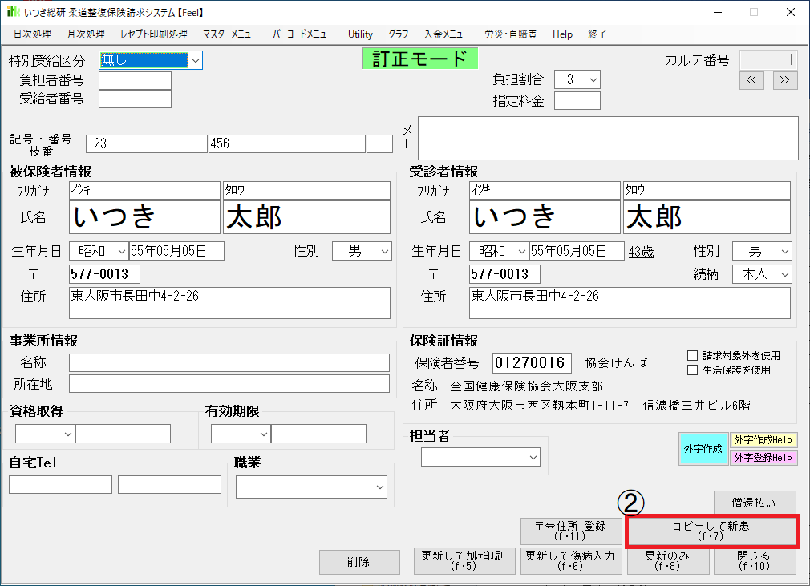Click the previous record << arrow button
Image resolution: width=810 pixels, height=586 pixels.
pos(751,80)
